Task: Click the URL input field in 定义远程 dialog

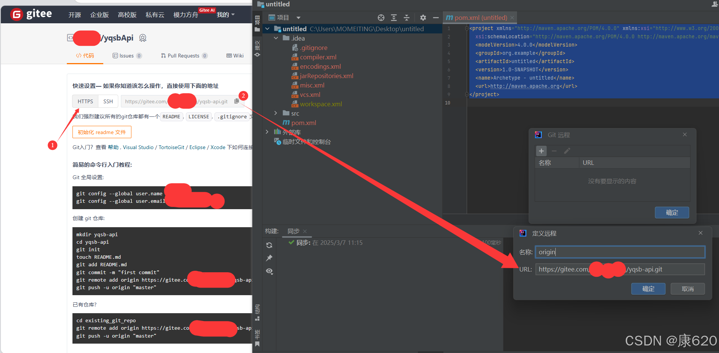Action: [620, 269]
